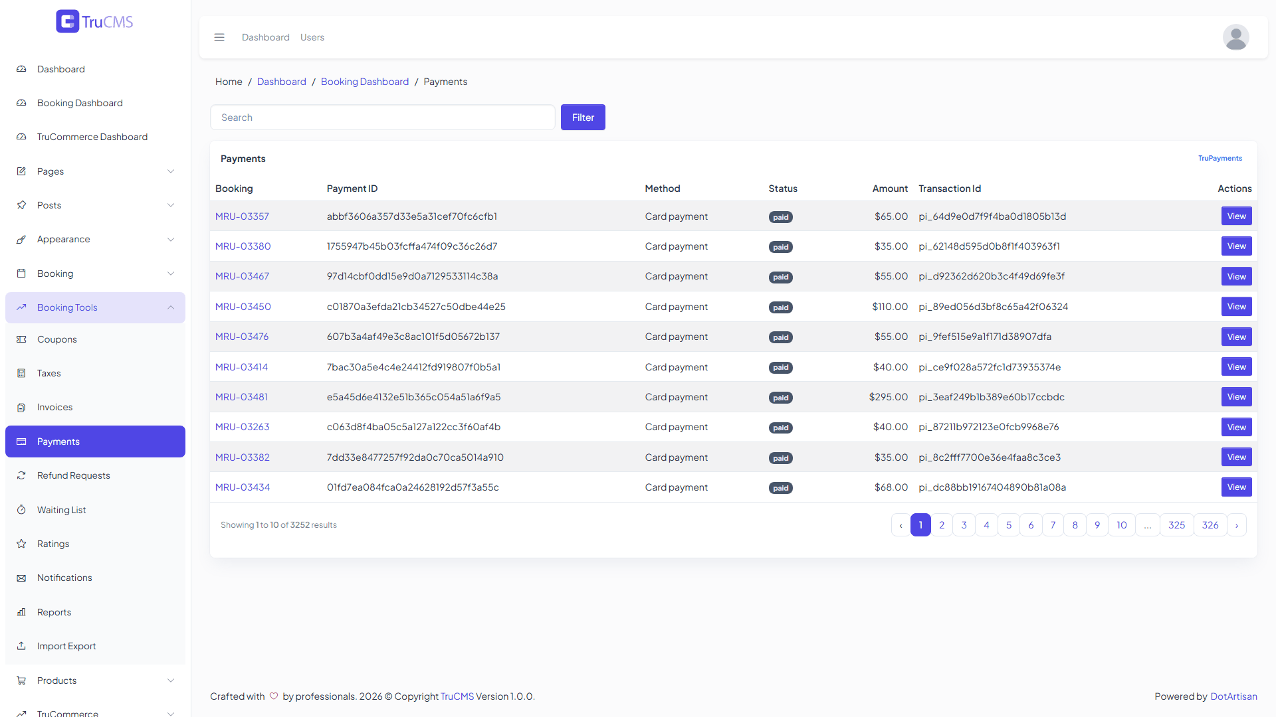1276x717 pixels.
Task: Expand the Booking menu chevron
Action: 171,274
